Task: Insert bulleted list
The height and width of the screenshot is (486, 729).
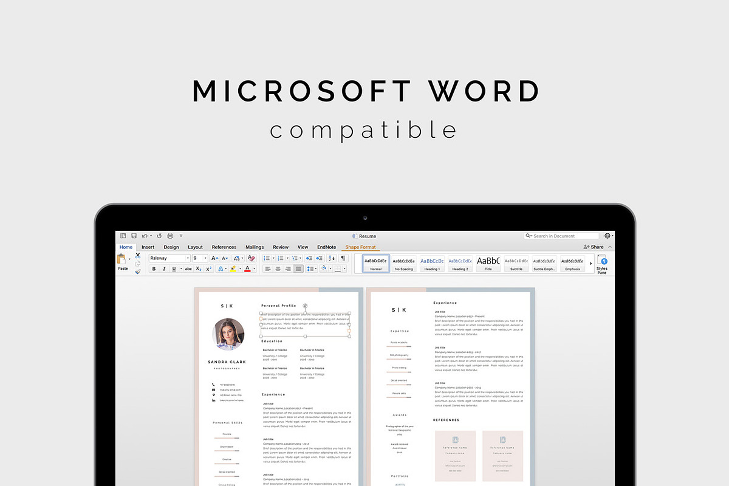Action: [x=267, y=258]
